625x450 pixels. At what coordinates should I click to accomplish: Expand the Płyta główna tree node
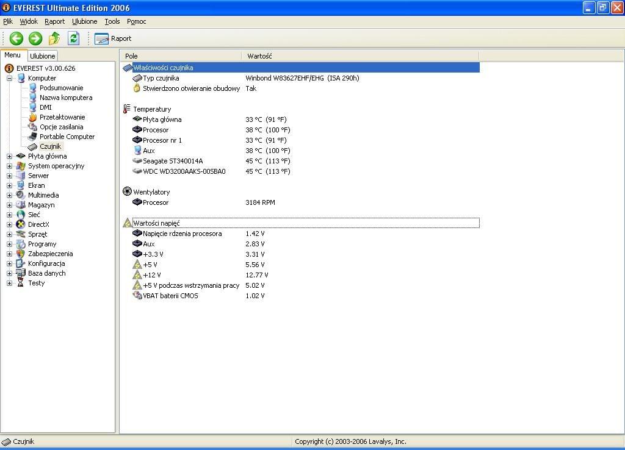pos(10,156)
